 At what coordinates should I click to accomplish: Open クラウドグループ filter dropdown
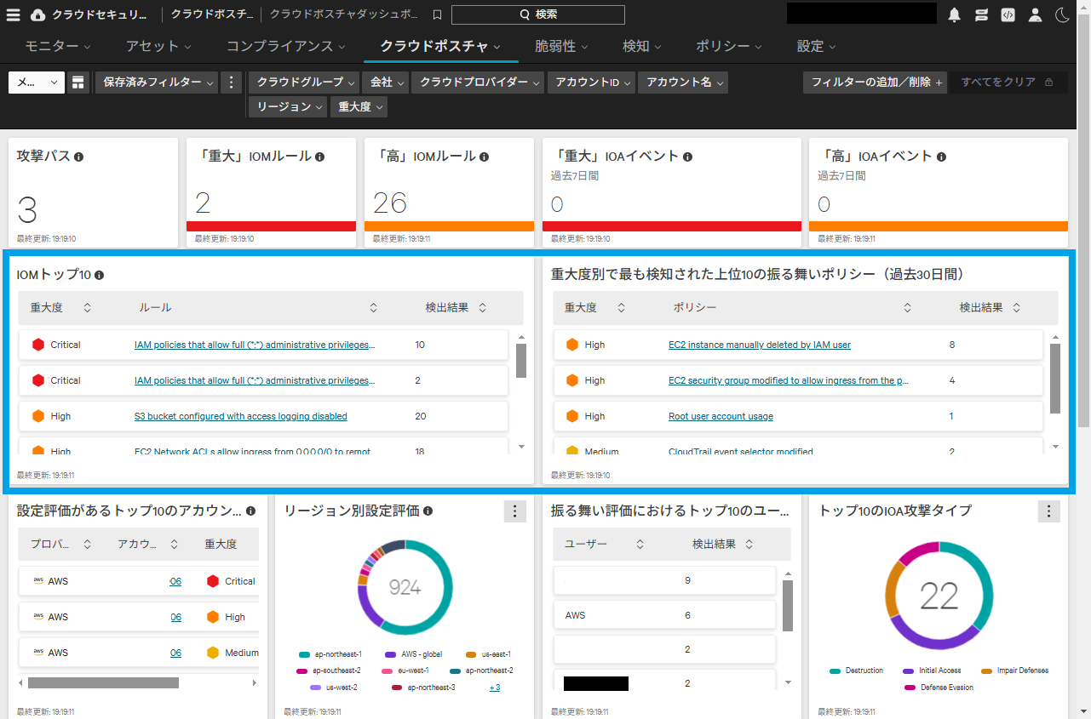click(306, 83)
